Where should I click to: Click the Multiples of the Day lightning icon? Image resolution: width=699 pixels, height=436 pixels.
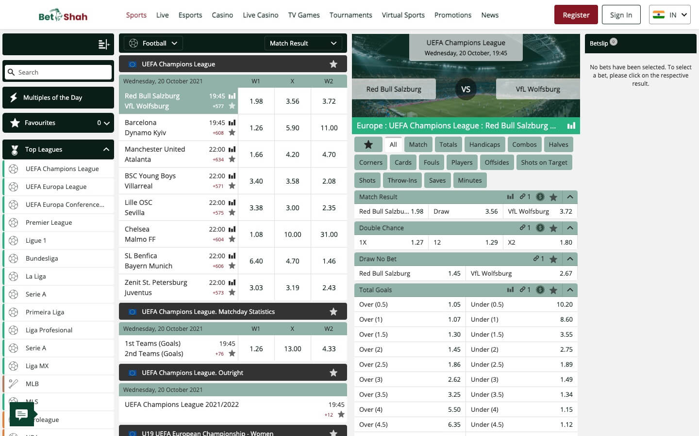pos(14,97)
